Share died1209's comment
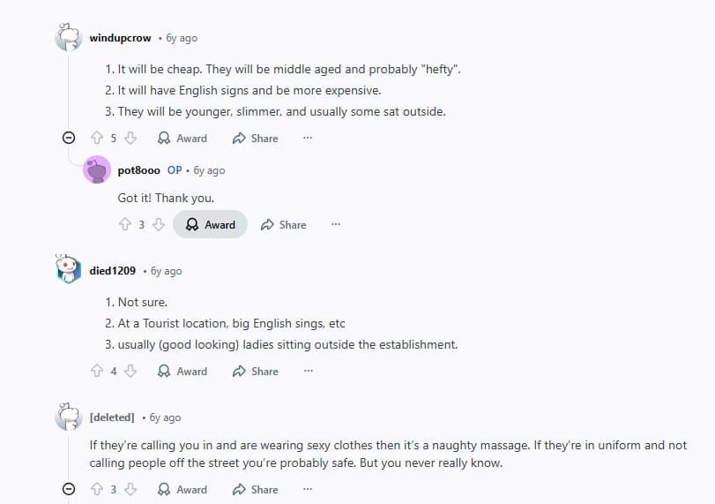 255,372
